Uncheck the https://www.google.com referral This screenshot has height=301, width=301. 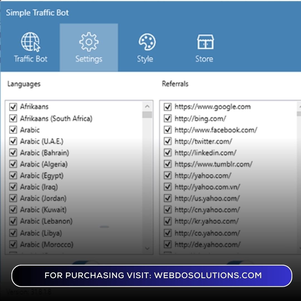click(168, 107)
